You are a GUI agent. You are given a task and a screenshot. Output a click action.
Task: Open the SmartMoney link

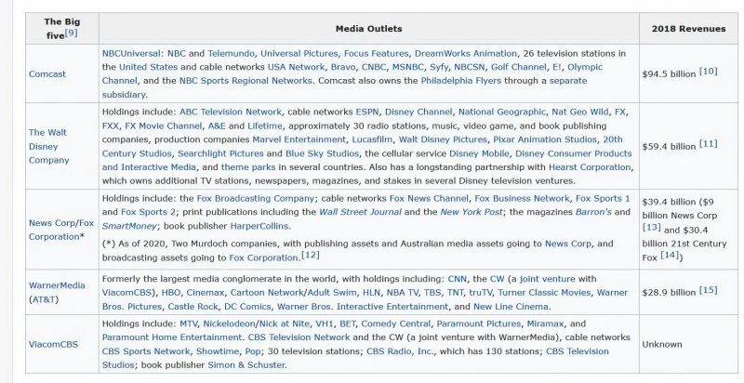tap(129, 226)
